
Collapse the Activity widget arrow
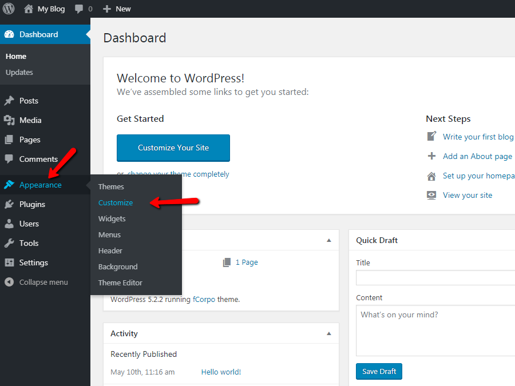(x=329, y=333)
